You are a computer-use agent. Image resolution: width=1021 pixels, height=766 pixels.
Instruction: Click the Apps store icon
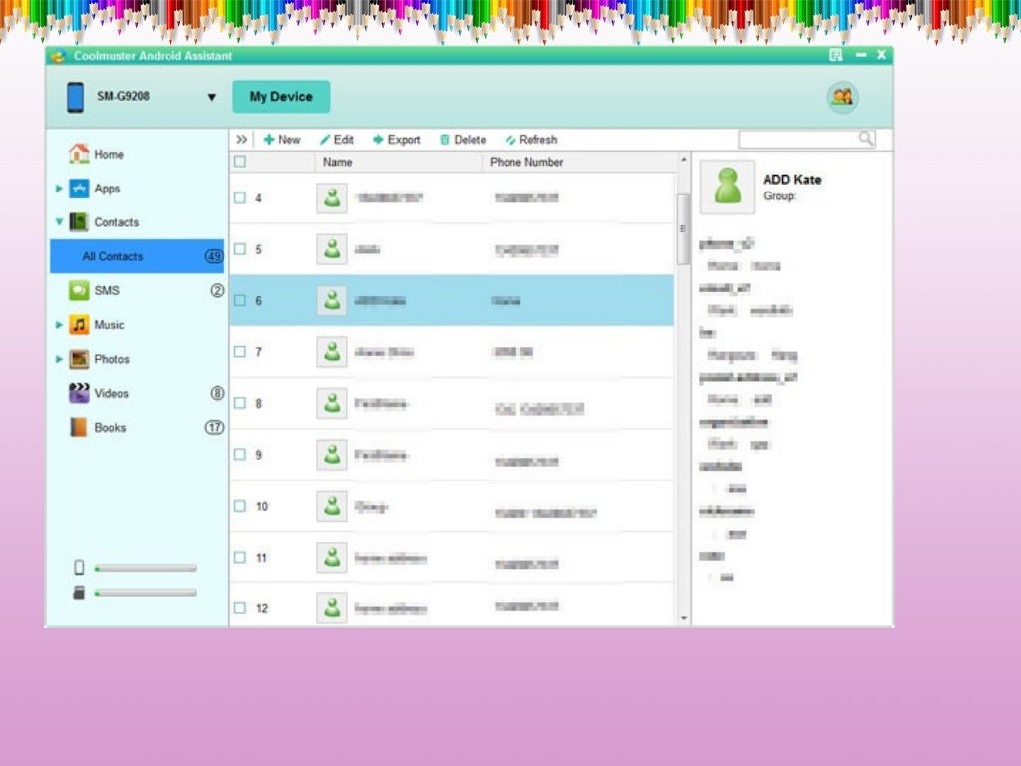tap(79, 189)
